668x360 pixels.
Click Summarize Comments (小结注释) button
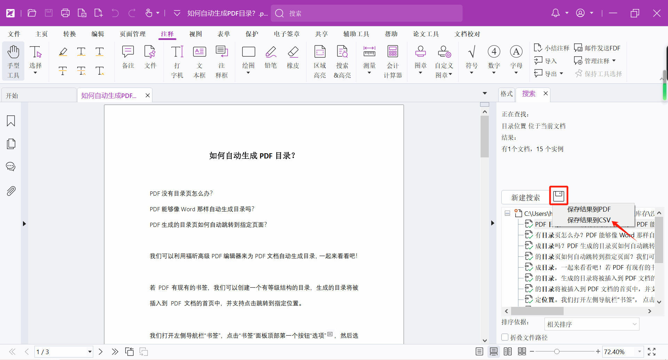pyautogui.click(x=552, y=48)
